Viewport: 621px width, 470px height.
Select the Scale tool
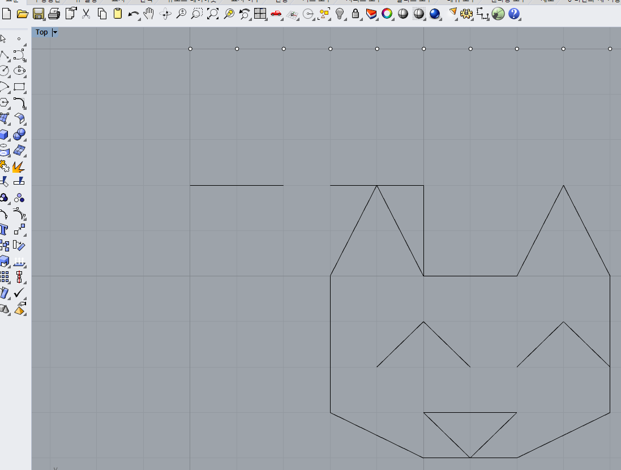tap(19, 229)
